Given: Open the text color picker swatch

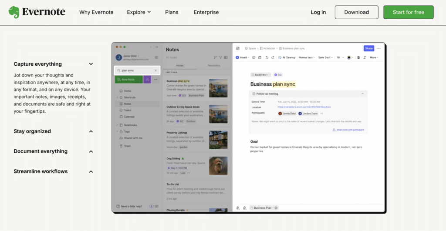Looking at the screenshot, I should coord(350,57).
